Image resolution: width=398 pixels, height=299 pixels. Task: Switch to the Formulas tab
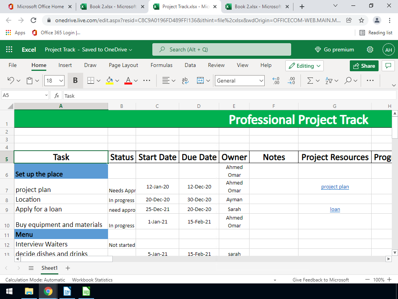click(x=161, y=65)
